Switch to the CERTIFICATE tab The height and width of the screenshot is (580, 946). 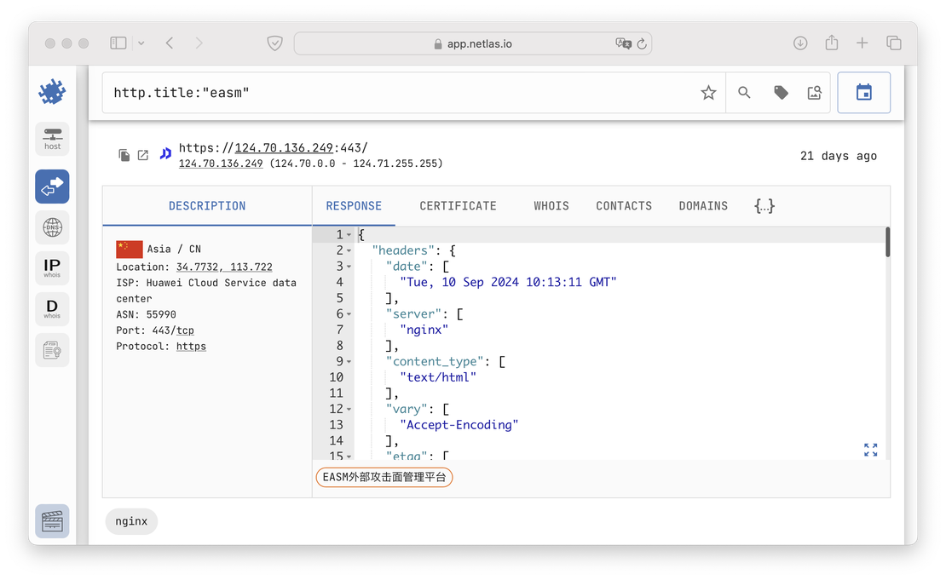[x=458, y=205]
